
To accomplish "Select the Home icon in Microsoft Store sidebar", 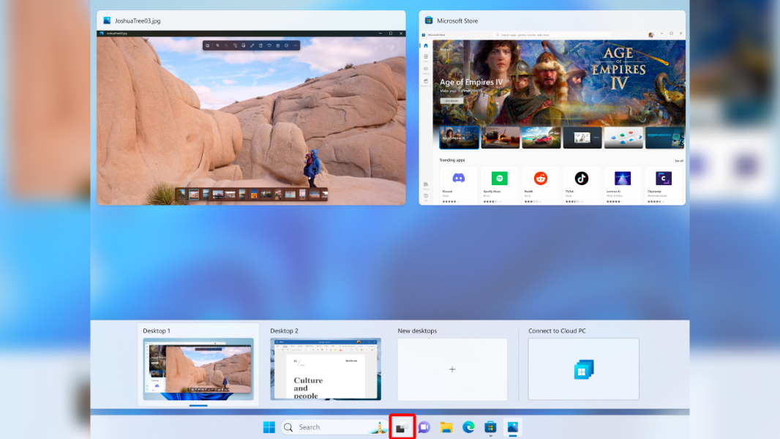I will click(425, 45).
